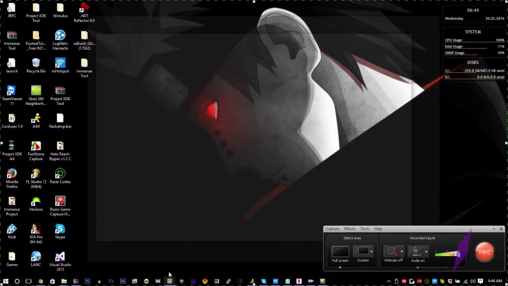Select FL Studio 12 (64bit) shortcut
508x286 pixels.
(x=36, y=179)
